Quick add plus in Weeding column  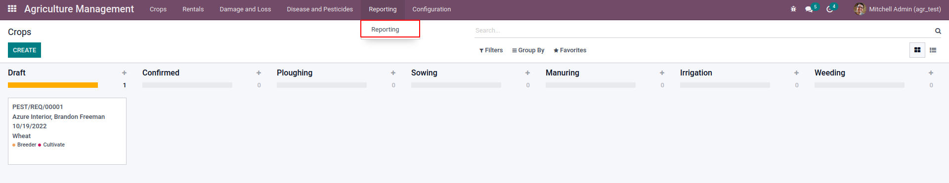click(x=931, y=73)
